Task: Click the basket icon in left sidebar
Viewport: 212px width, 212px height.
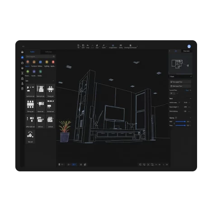Action: click(x=22, y=68)
